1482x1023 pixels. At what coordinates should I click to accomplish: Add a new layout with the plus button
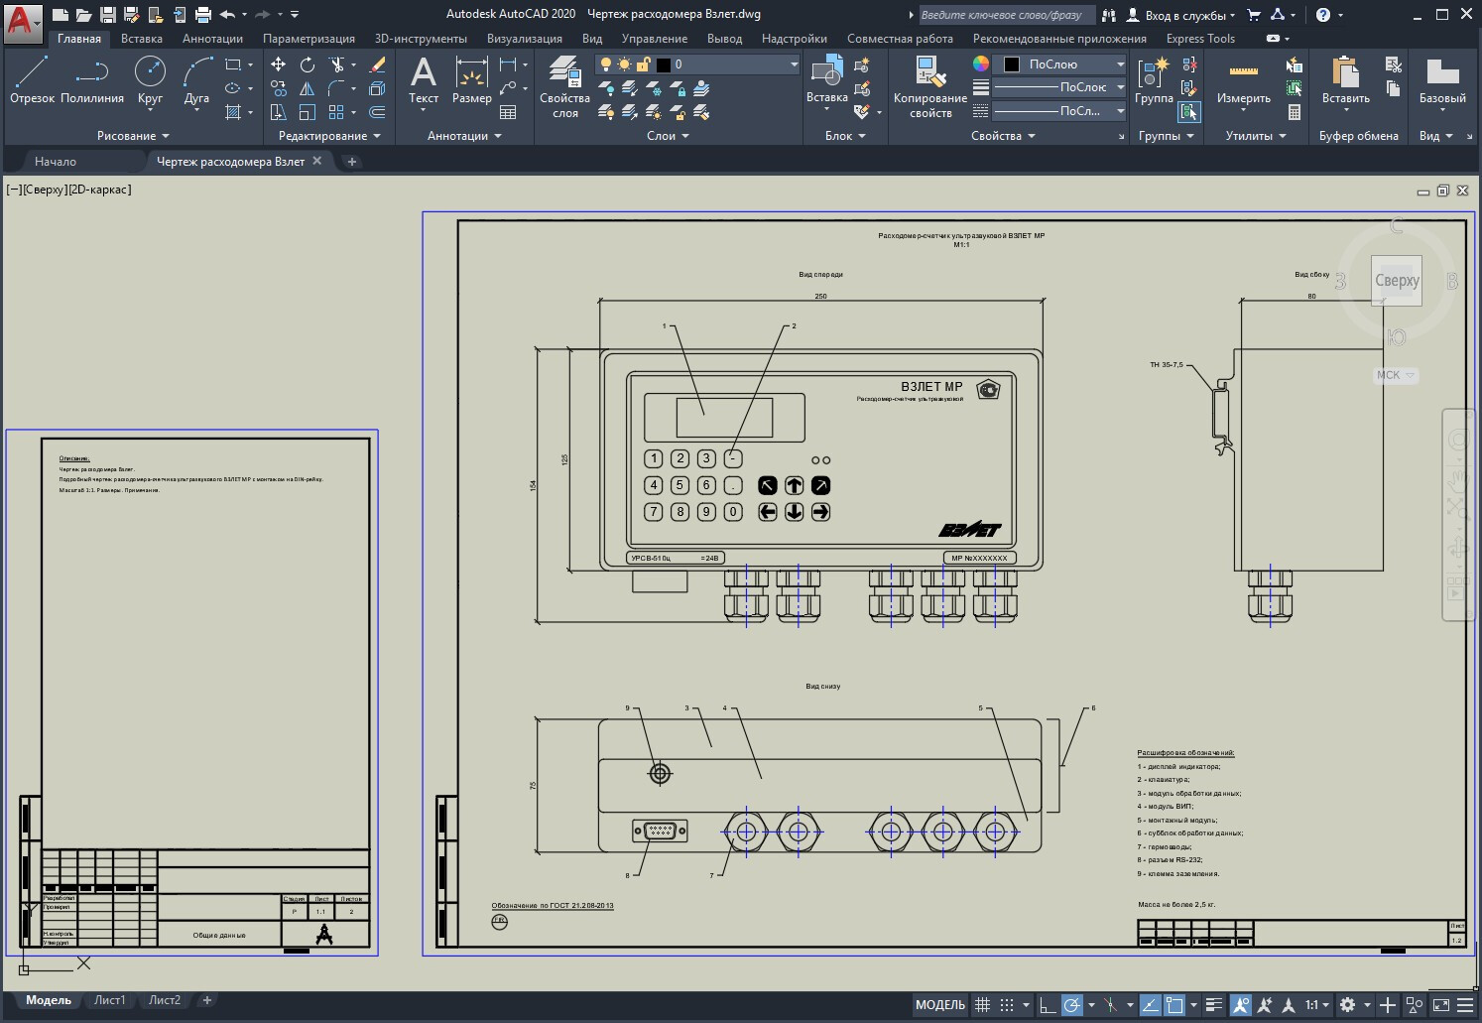207,1000
